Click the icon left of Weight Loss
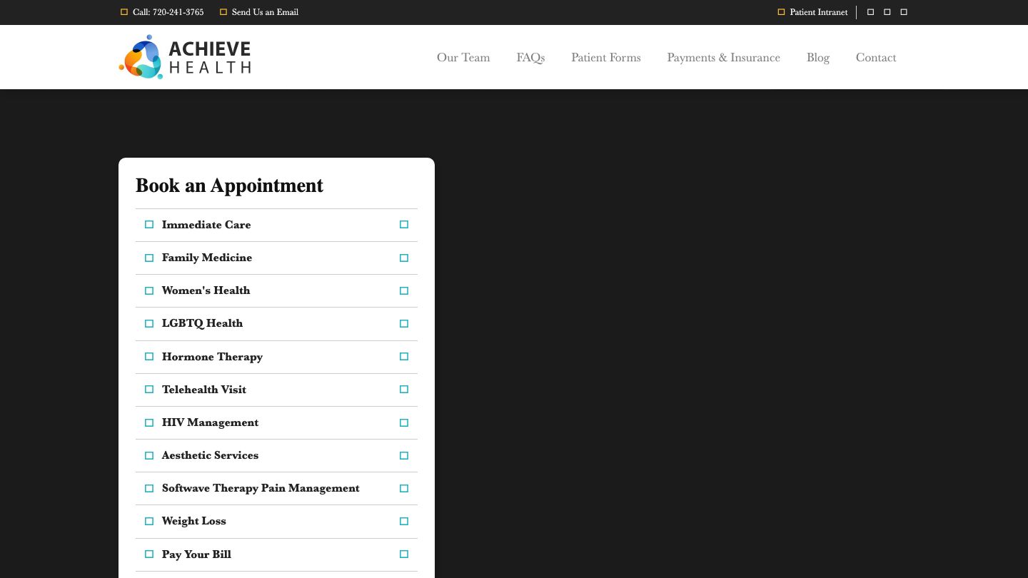 149,521
